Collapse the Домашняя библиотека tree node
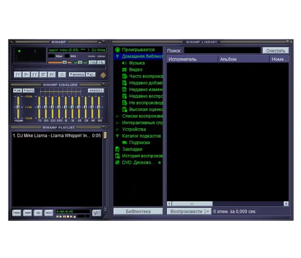Viewport: 301px width, 258px height. tap(117, 56)
